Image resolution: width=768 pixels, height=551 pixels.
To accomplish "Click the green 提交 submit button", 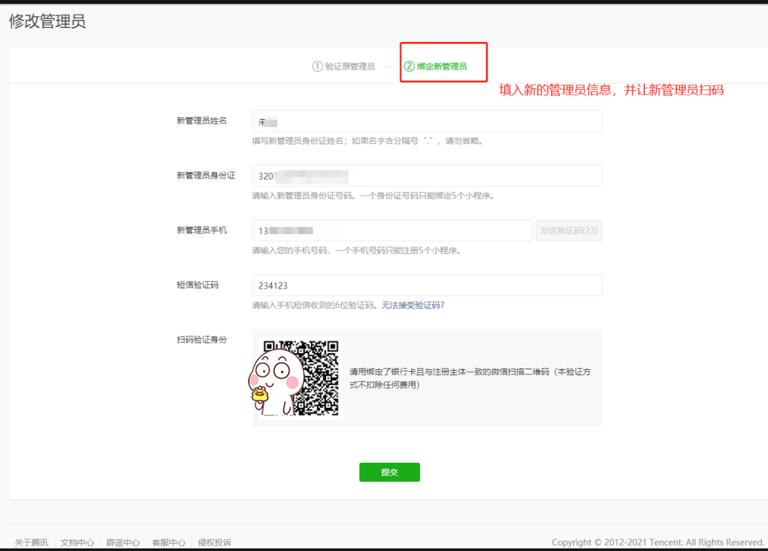I will pos(389,472).
